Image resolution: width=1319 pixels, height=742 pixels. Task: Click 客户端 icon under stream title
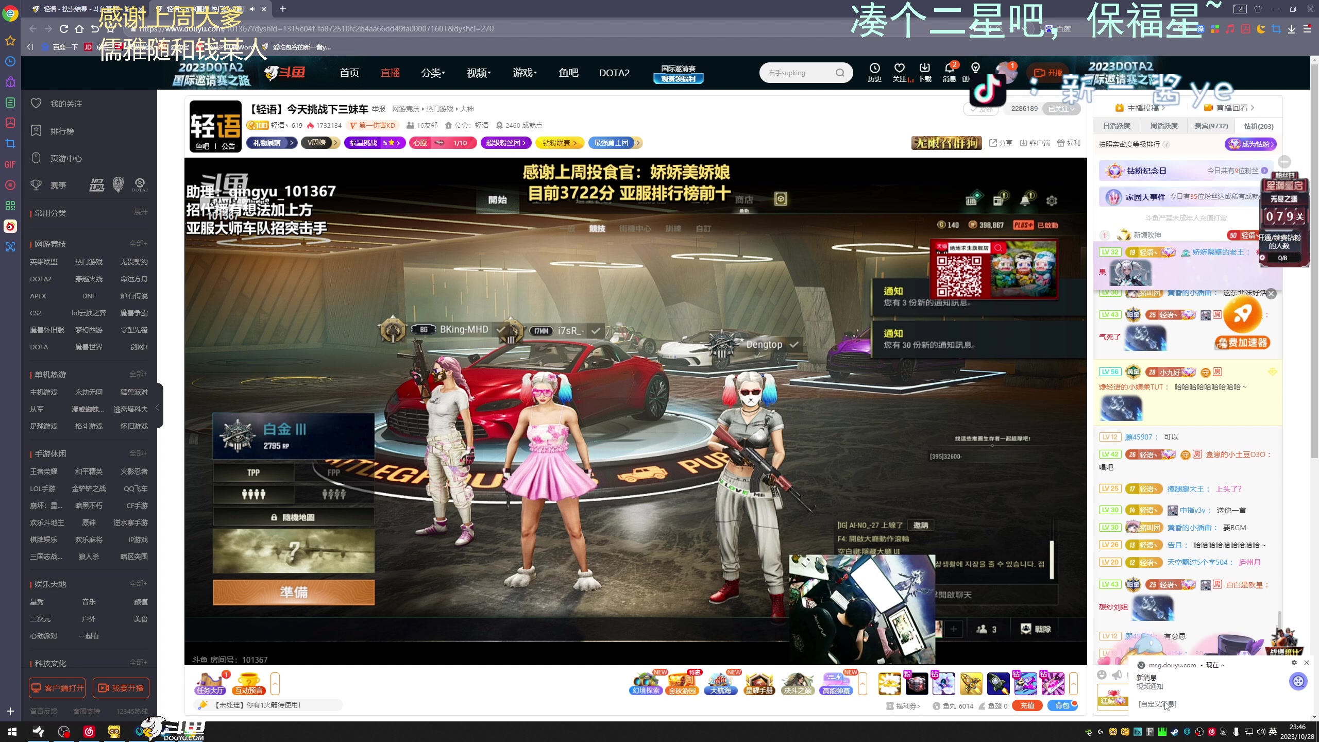click(1035, 143)
